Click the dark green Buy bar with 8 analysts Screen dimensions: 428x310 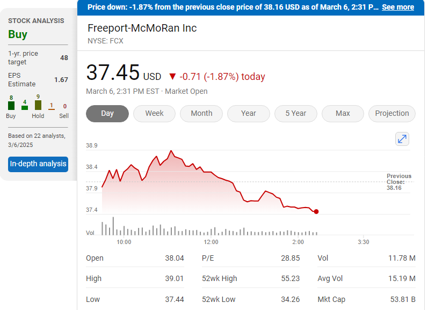(x=11, y=105)
